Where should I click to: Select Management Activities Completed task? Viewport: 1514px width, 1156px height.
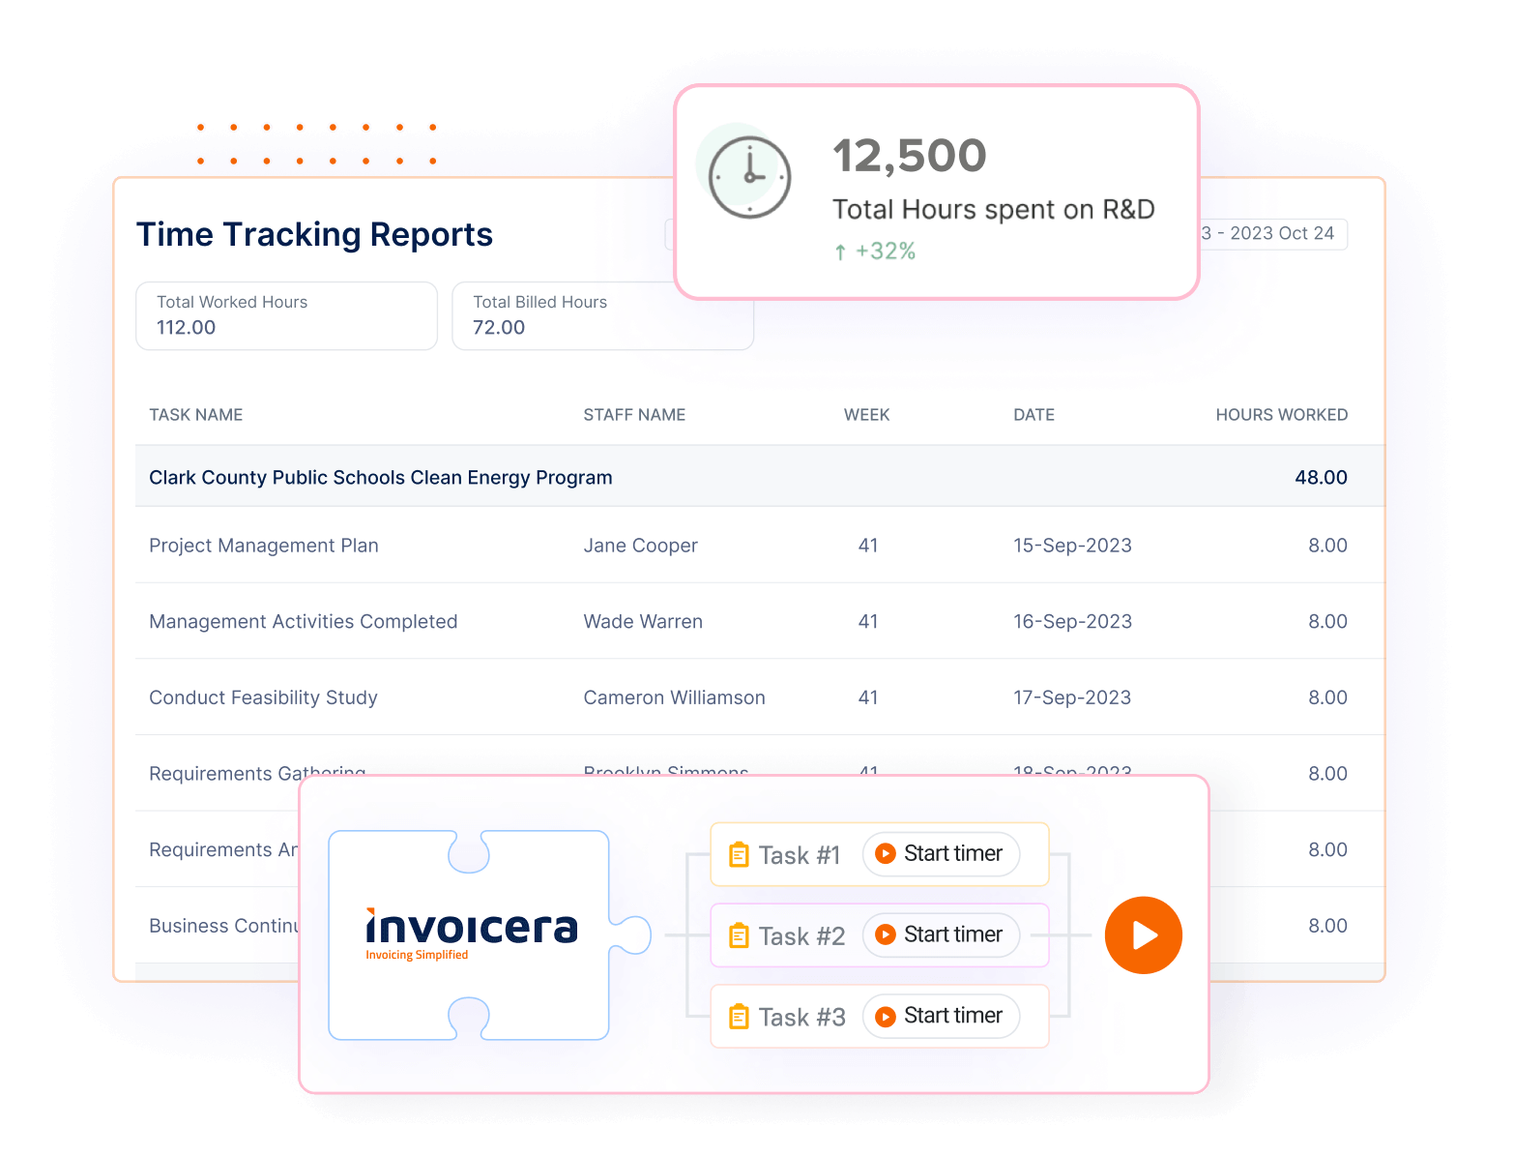pyautogui.click(x=303, y=622)
